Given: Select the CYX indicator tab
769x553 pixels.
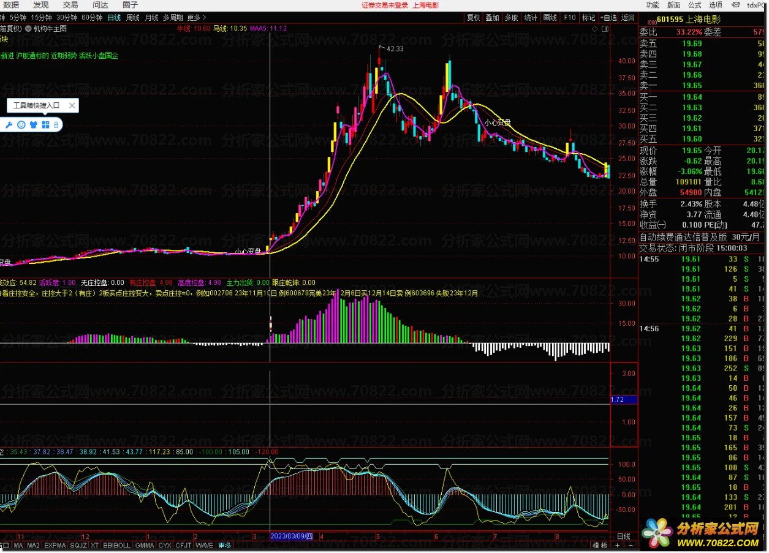Looking at the screenshot, I should pos(165,545).
